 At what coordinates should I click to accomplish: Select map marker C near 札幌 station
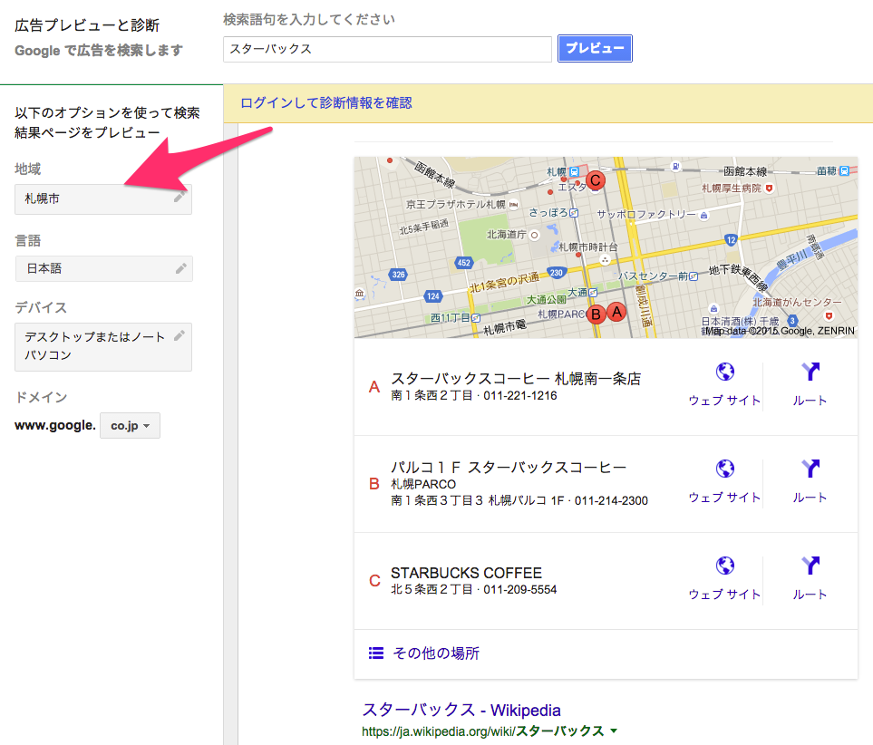[596, 180]
